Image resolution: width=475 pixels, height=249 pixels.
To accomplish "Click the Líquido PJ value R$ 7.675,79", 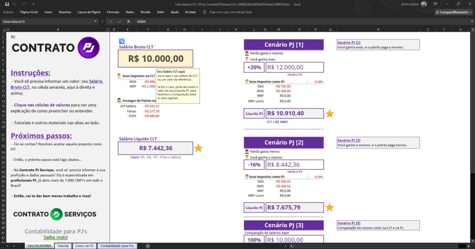I will click(x=295, y=208).
